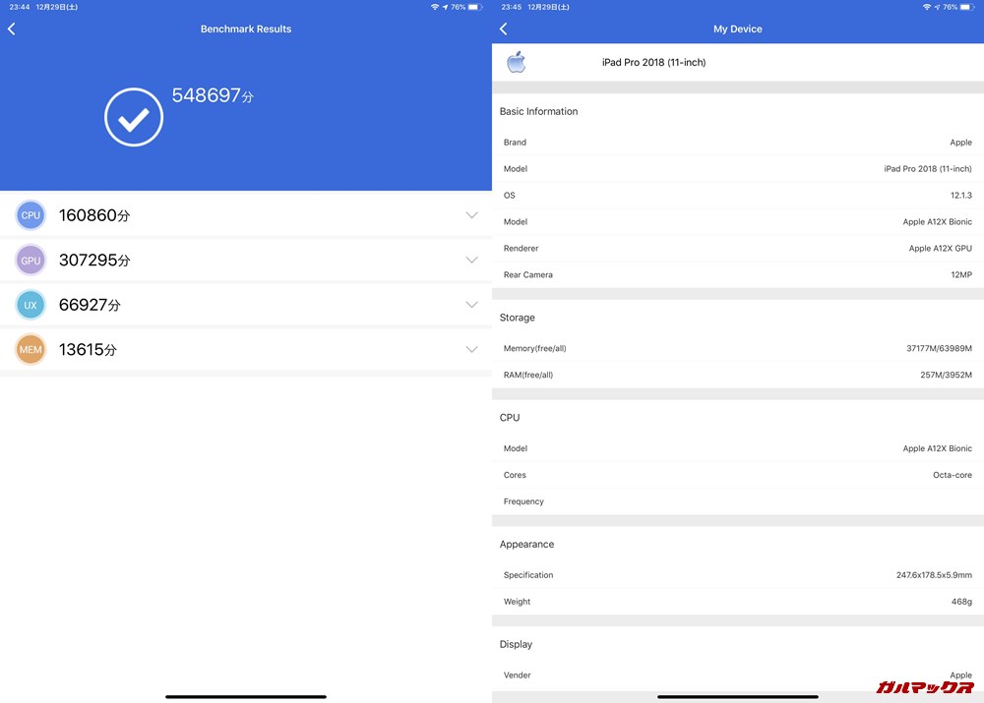
Task: Tap the battery indicator in right status bar
Action: pyautogui.click(x=967, y=7)
